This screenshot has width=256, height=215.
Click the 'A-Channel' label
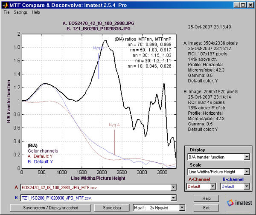tap(199, 179)
